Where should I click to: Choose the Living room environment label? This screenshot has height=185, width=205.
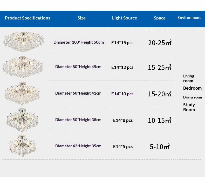coord(189,78)
